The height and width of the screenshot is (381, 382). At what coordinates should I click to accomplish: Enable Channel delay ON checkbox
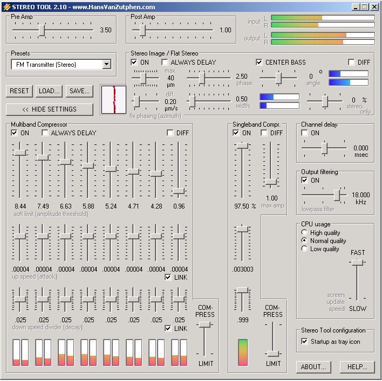(x=304, y=133)
